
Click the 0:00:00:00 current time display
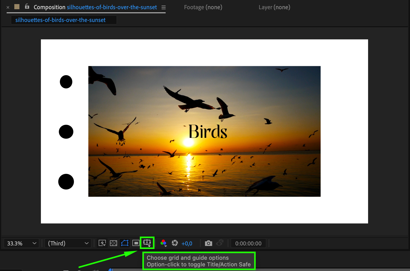[248, 243]
